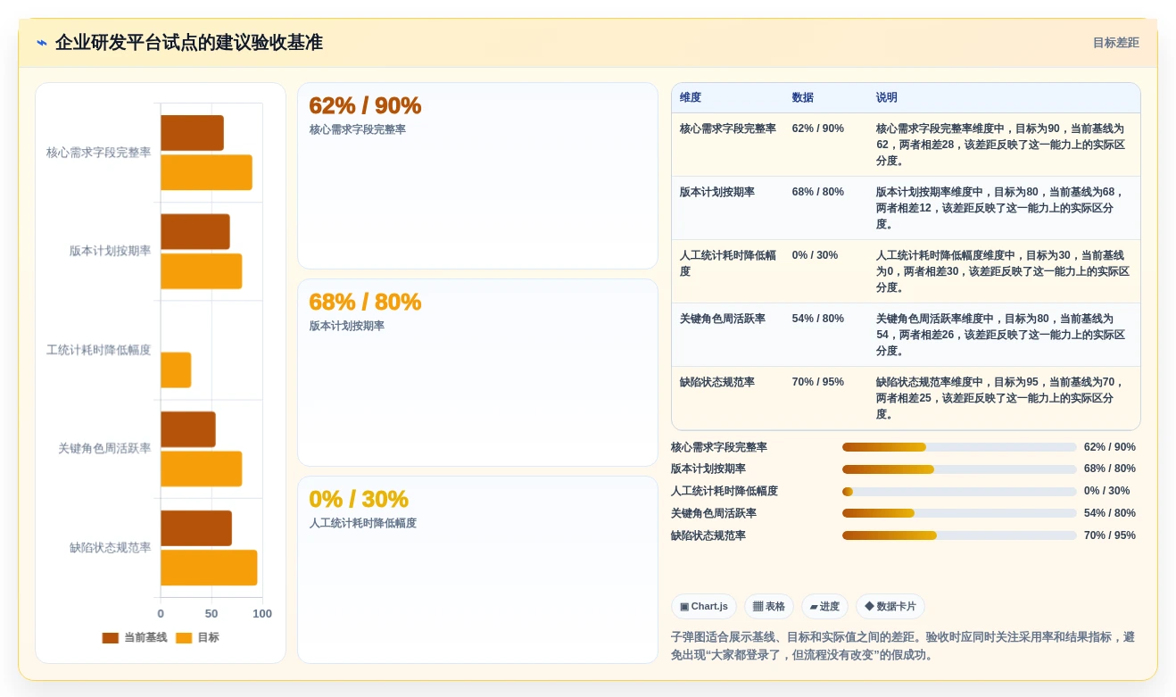Image resolution: width=1176 pixels, height=697 pixels.
Task: Click 目标 bar for 工统计耗时降低幅度 in chart
Action: click(x=176, y=369)
